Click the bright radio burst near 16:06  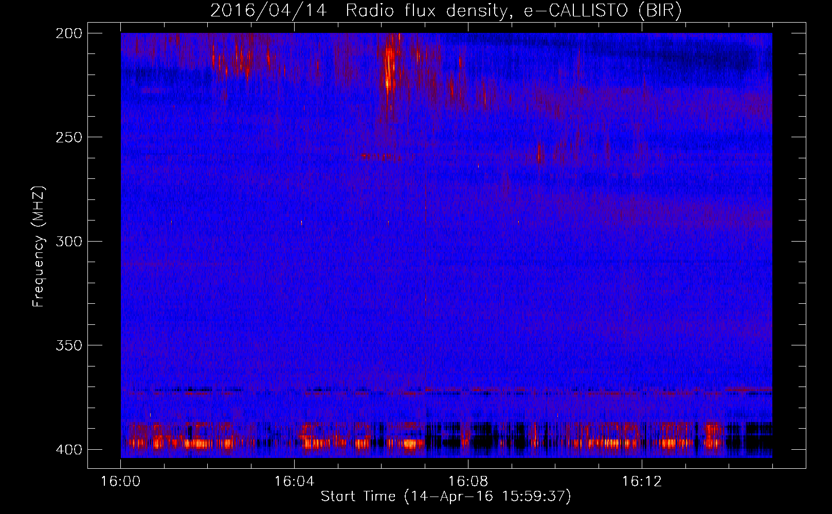[390, 67]
